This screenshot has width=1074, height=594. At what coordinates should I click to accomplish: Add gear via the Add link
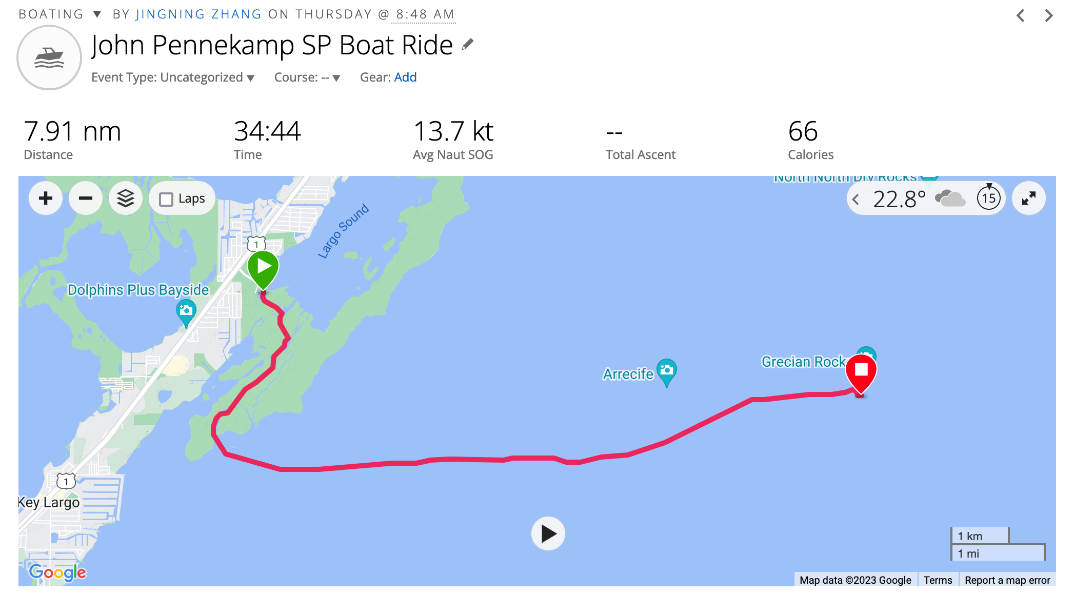point(405,77)
